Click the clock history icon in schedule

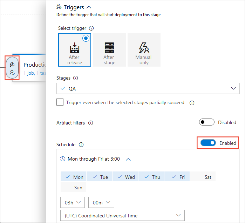63,159
